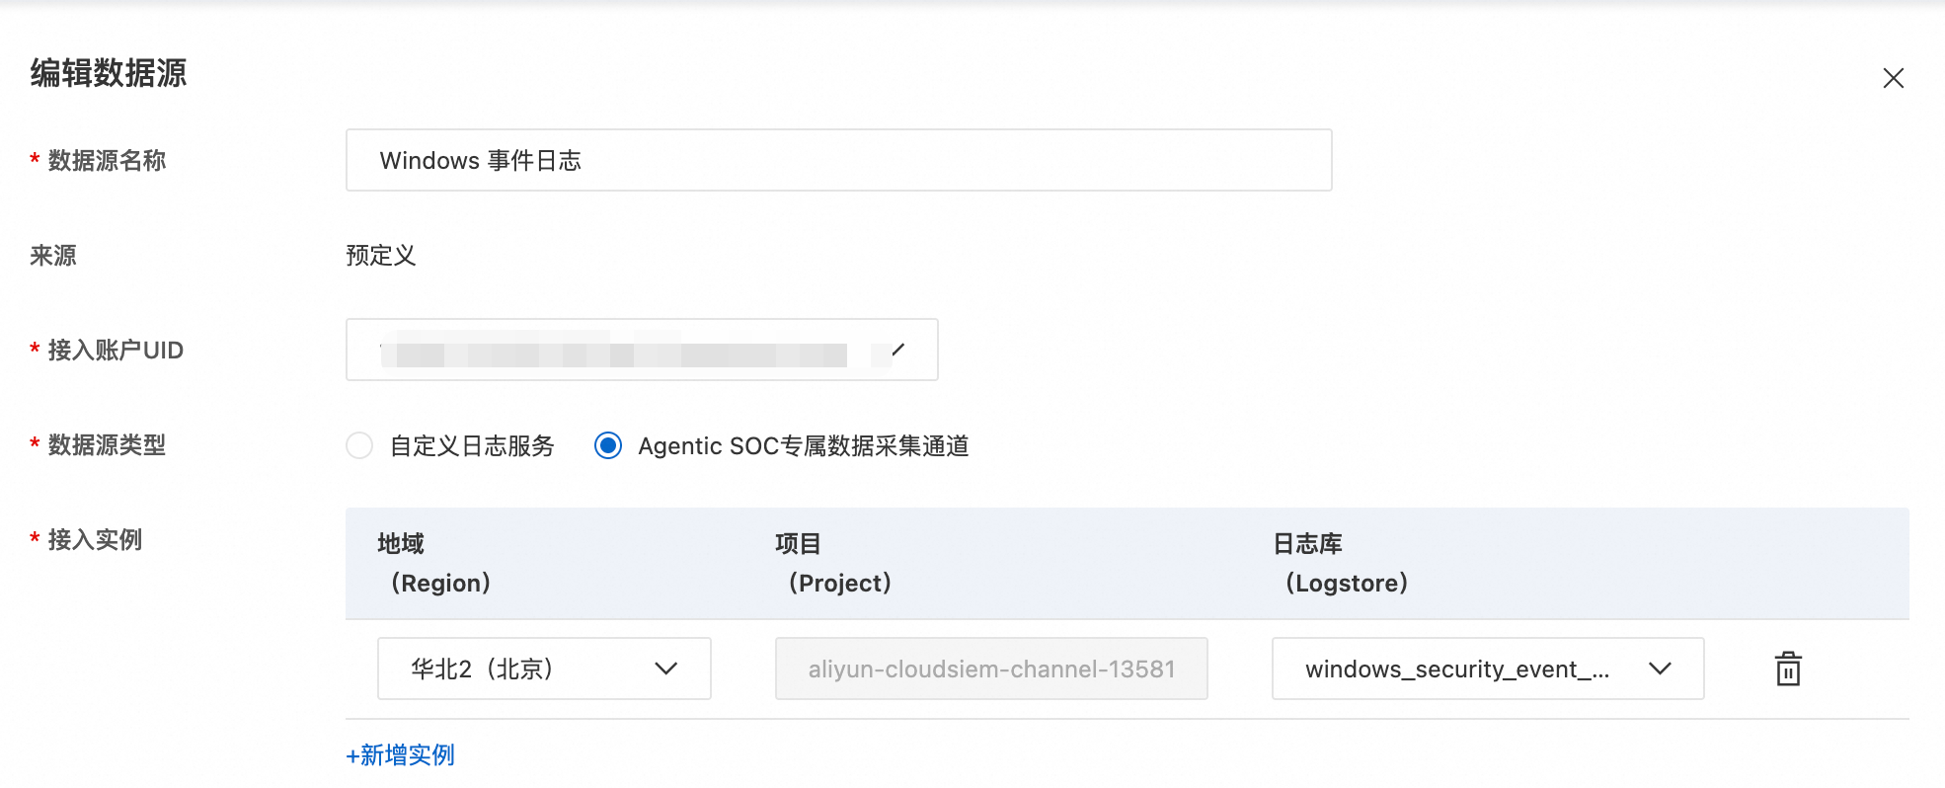The width and height of the screenshot is (1945, 788).
Task: Open the 华北2（北京）region dropdown
Action: click(544, 669)
